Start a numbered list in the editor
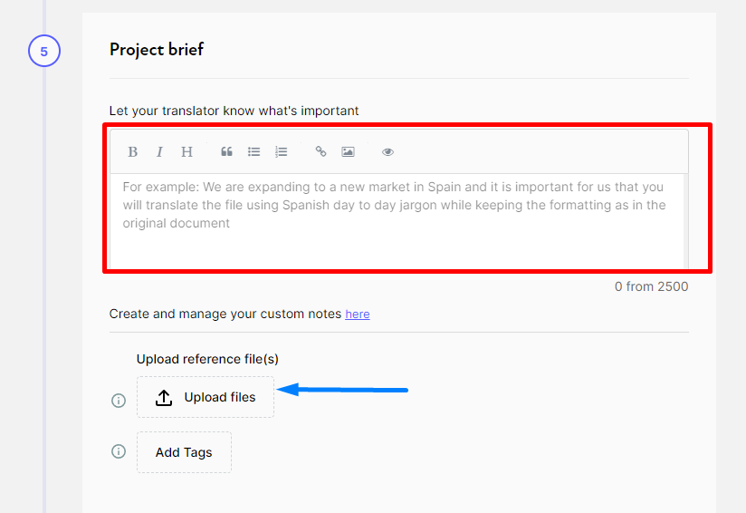 281,152
